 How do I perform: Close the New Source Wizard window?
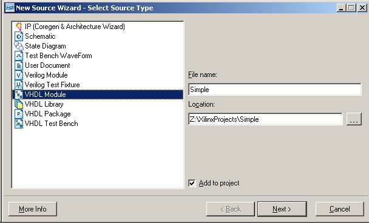(362, 8)
